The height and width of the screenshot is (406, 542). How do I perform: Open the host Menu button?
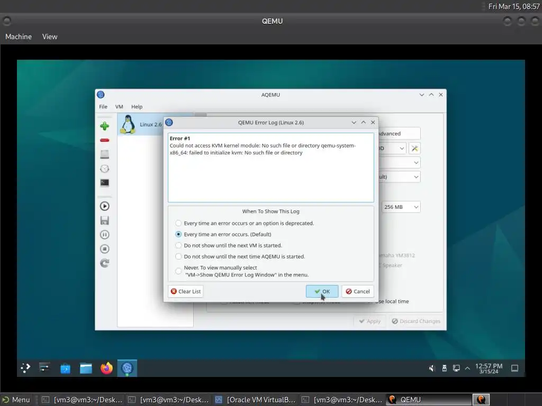pyautogui.click(x=16, y=400)
